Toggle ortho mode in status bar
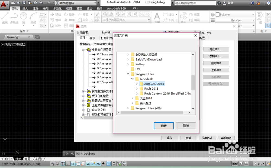The width and height of the screenshot is (271, 168). pos(68,164)
